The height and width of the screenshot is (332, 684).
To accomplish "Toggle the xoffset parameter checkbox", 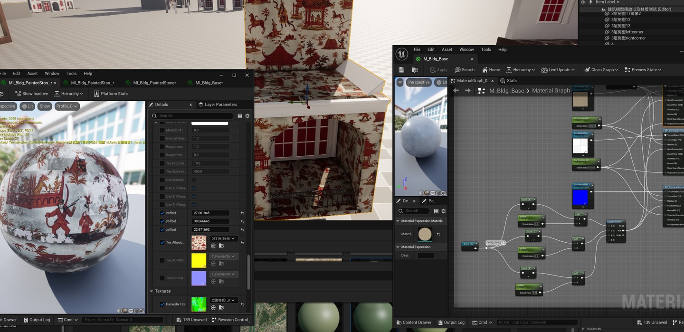I will [162, 213].
